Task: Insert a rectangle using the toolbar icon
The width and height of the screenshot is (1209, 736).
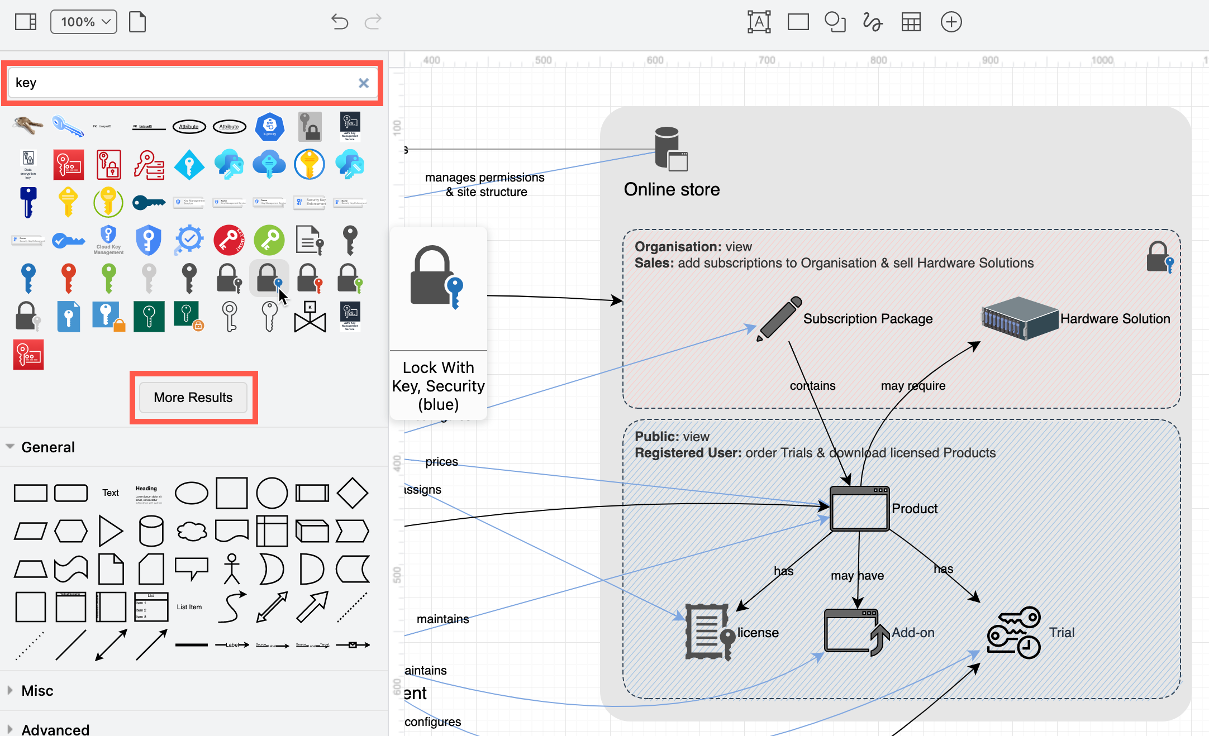Action: coord(798,22)
